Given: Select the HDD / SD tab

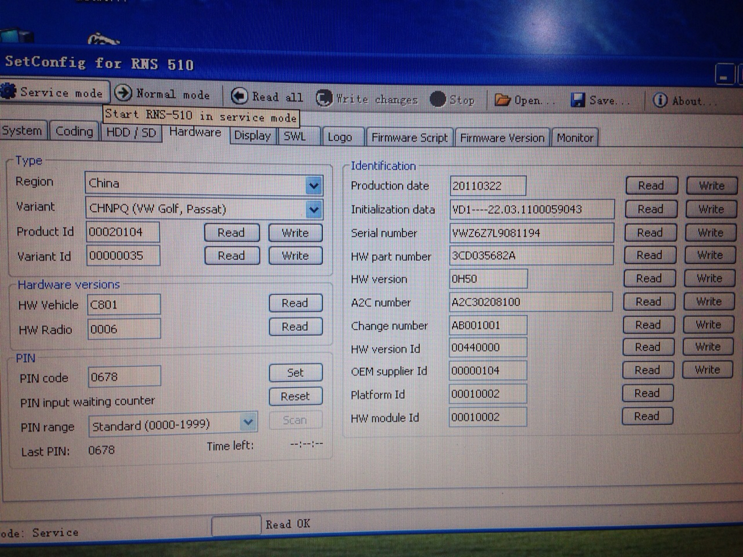Looking at the screenshot, I should (131, 132).
